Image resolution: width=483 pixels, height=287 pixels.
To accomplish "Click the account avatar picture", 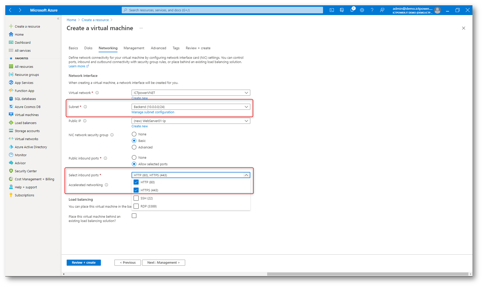I will click(x=437, y=10).
